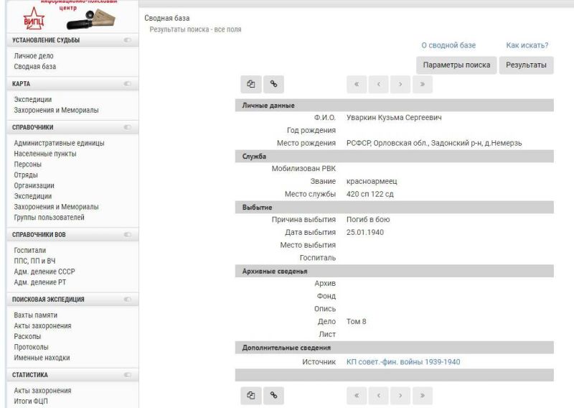Image resolution: width=574 pixels, height=408 pixels.
Task: Go to first record using top toolbar
Action: 357,84
